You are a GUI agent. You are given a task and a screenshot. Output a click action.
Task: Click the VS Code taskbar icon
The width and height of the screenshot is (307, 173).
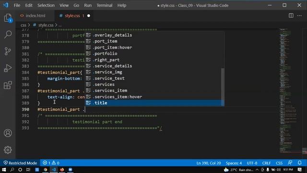coord(54,170)
